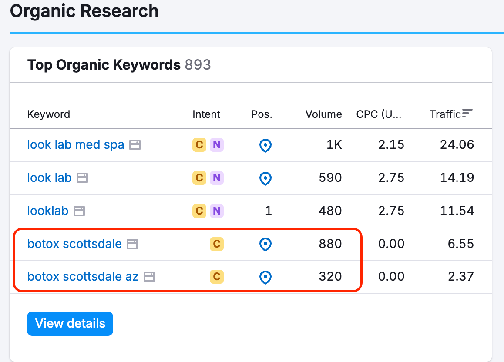Click volume value 320
Image resolution: width=504 pixels, height=362 pixels.
[330, 277]
